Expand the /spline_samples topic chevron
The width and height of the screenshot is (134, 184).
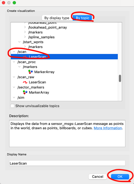(x=25, y=37)
